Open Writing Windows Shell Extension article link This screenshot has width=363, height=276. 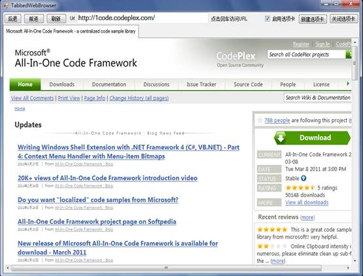[x=128, y=152]
